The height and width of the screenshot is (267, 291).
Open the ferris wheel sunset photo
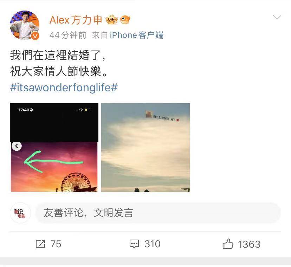[x=54, y=148]
